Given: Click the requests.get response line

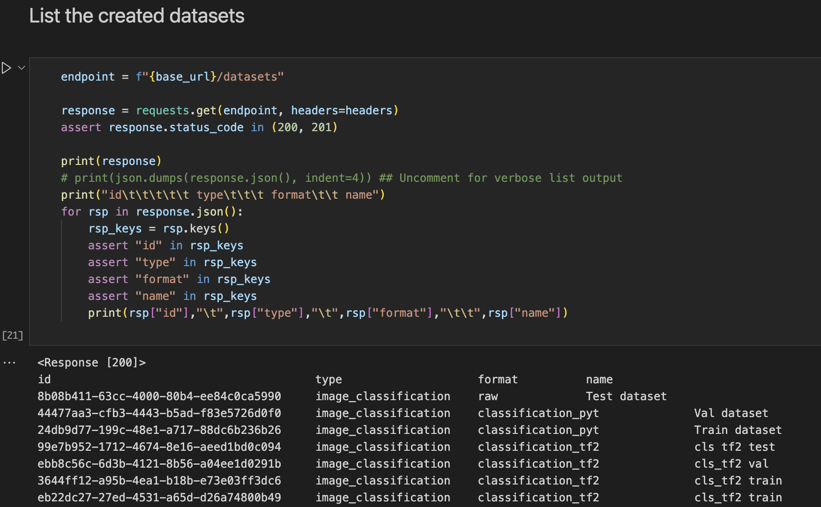Looking at the screenshot, I should coord(230,111).
